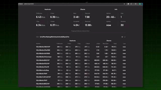Click the Best Ever column header
The width and height of the screenshot is (161, 90).
coord(106,43)
